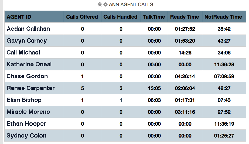This screenshot has width=249, height=144.
Task: Click the Calls Handled column header
Action: click(x=120, y=17)
